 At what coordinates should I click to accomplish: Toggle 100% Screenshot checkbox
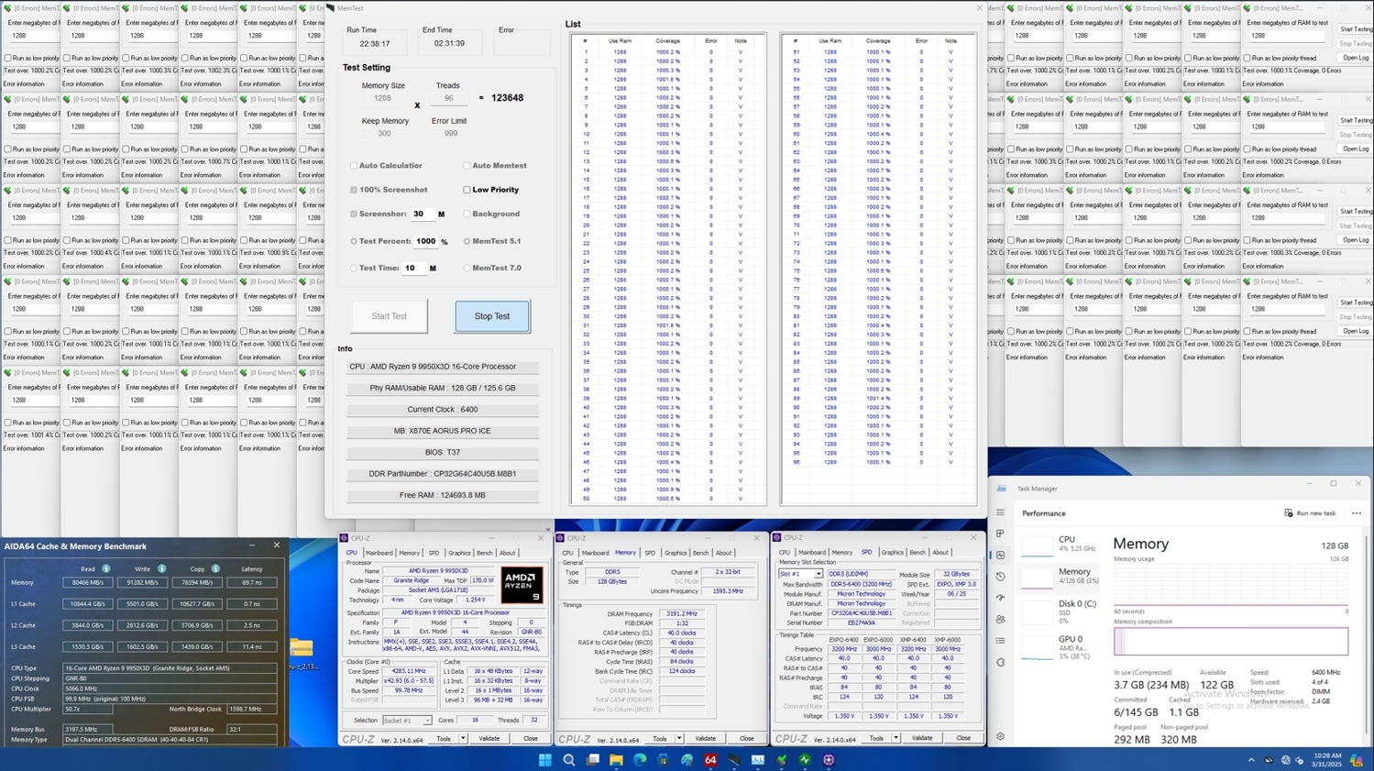click(x=354, y=190)
